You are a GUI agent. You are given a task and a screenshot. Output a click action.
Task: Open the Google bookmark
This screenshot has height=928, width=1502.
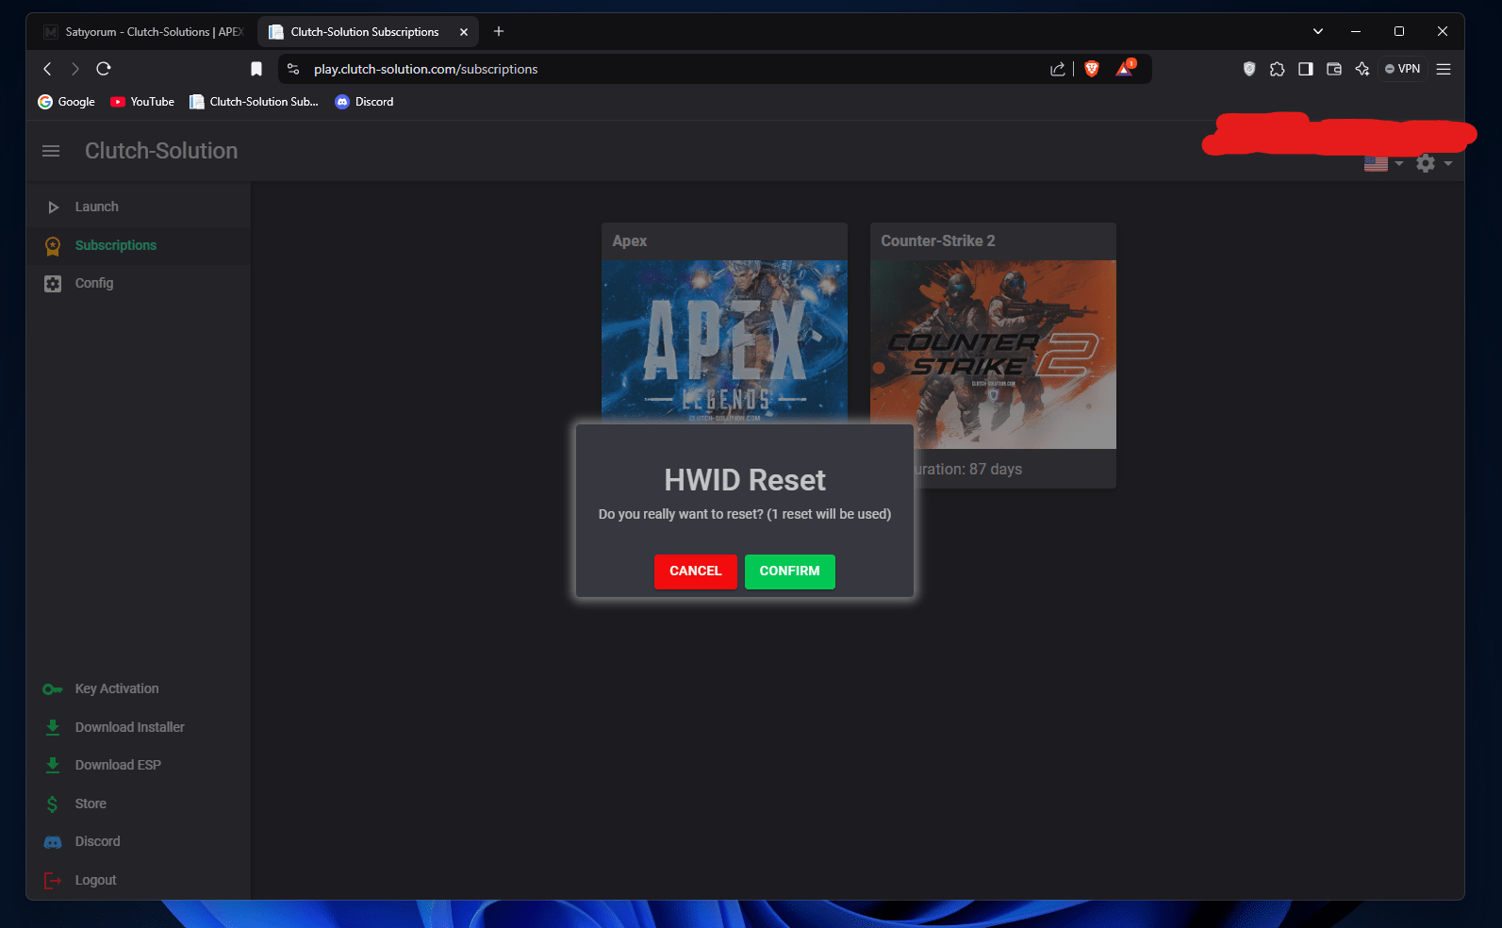tap(67, 102)
